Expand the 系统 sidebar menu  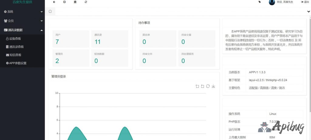point(22,12)
